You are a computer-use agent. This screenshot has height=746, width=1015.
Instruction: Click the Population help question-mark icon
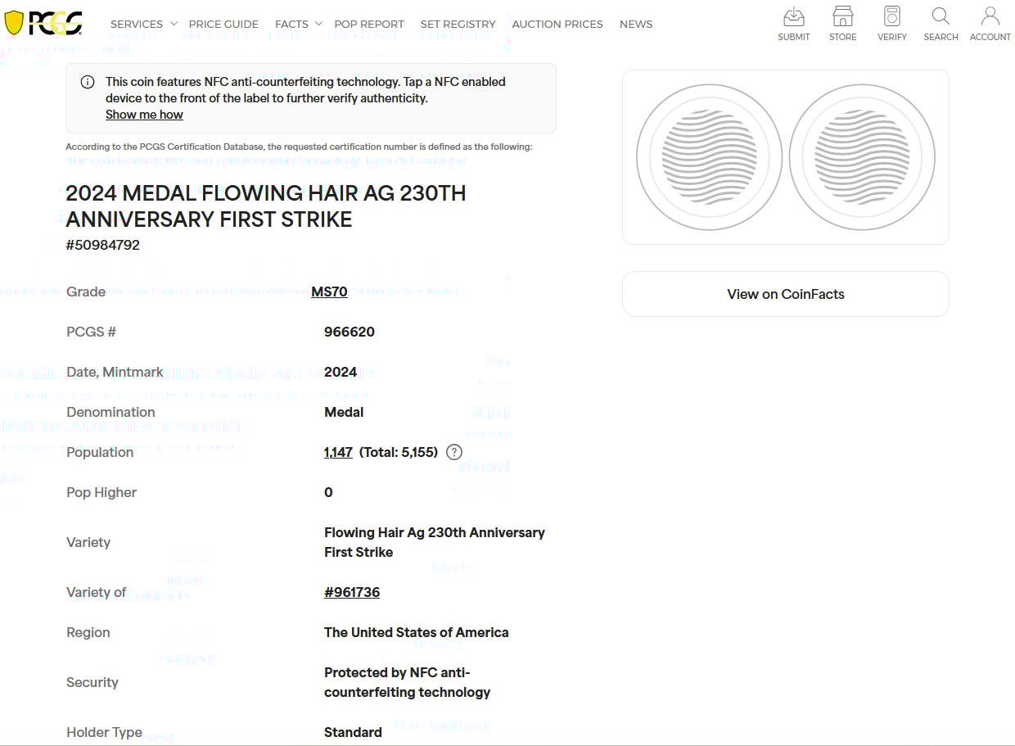click(454, 452)
